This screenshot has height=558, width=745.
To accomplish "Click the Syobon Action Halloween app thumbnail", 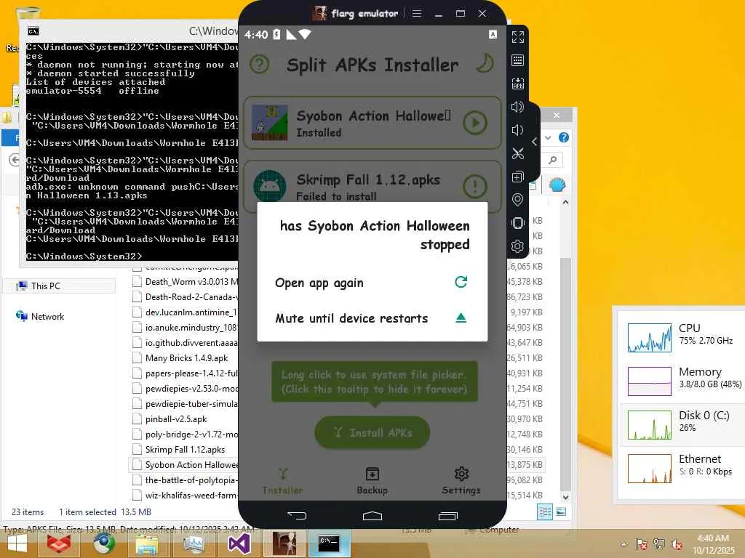I will point(269,123).
